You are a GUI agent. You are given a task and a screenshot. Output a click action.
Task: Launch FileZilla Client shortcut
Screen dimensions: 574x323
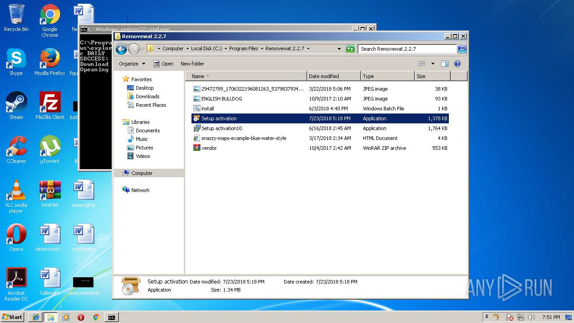[x=50, y=106]
